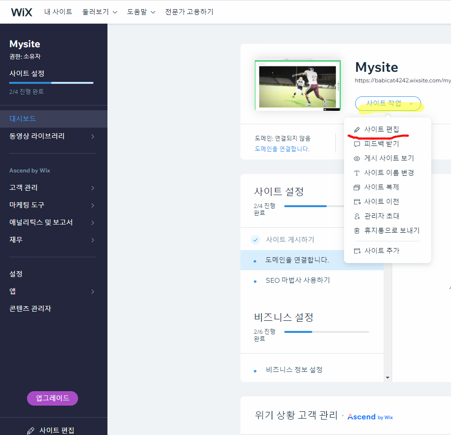This screenshot has height=435, width=451.
Task: Click pencil icon beside 사이트 편집 in dropdown
Action: 357,130
